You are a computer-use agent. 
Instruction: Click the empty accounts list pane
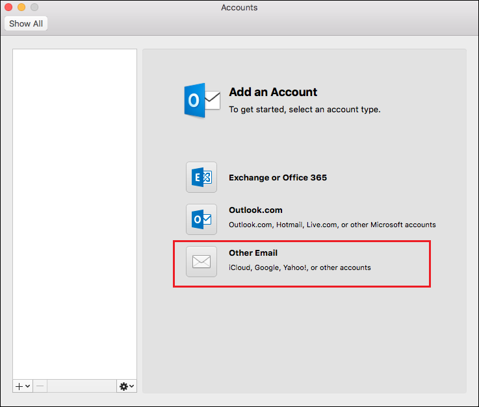(75, 214)
